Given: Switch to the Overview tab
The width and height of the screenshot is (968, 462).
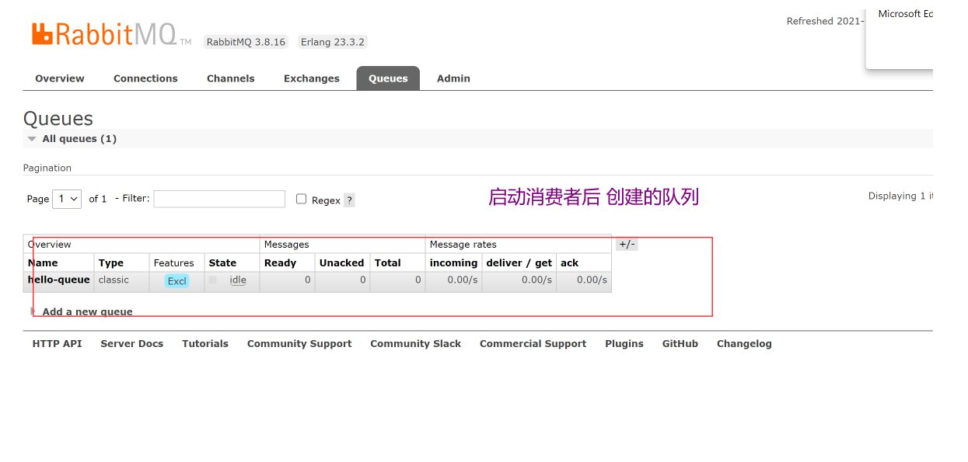Looking at the screenshot, I should pos(60,78).
